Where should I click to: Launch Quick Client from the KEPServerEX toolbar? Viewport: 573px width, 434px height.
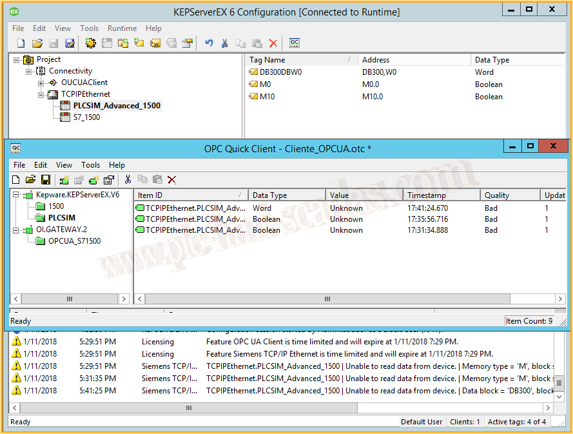(x=295, y=43)
